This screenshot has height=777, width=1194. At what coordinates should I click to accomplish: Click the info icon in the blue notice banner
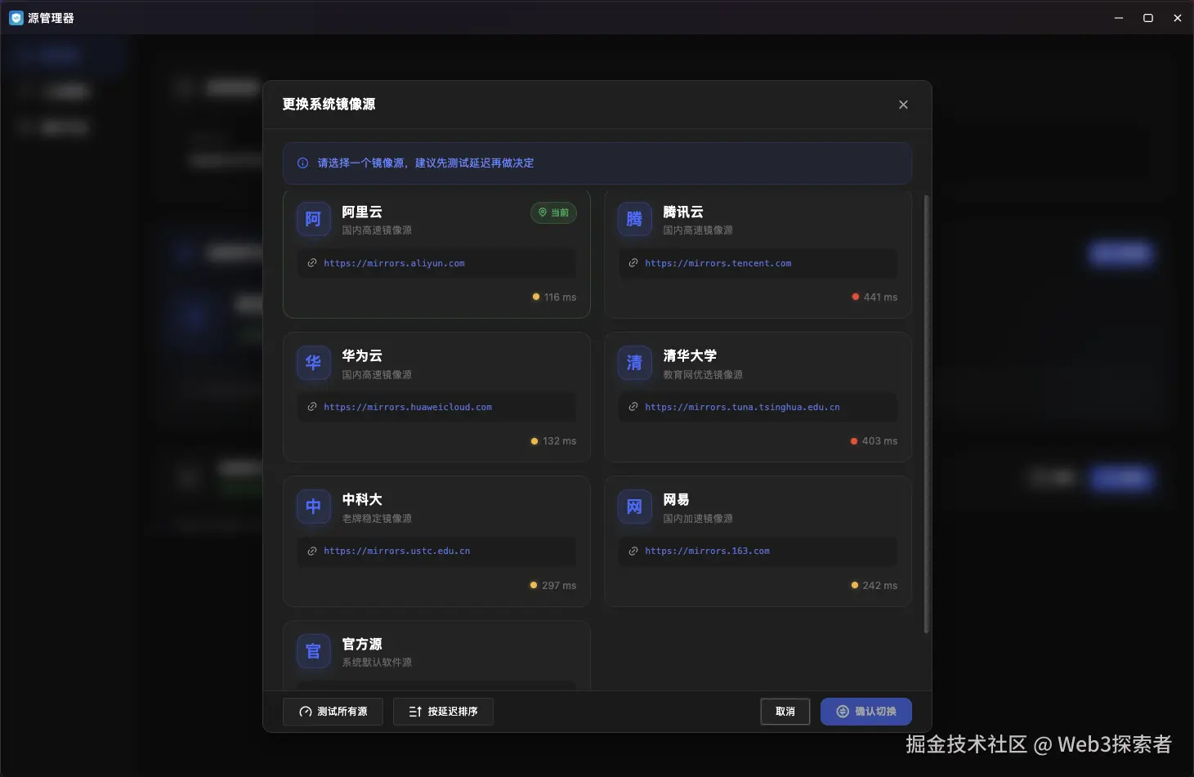[302, 163]
